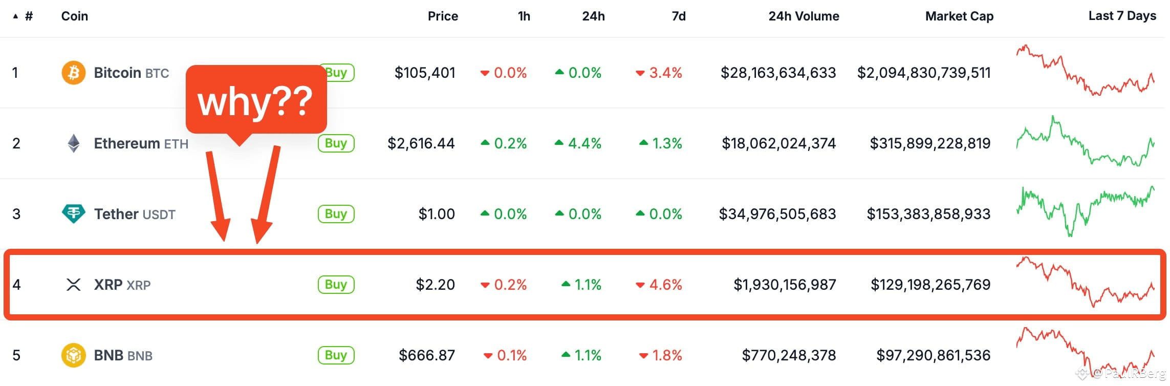Sort by 7d change column header
Image resolution: width=1170 pixels, height=386 pixels.
[x=679, y=16]
